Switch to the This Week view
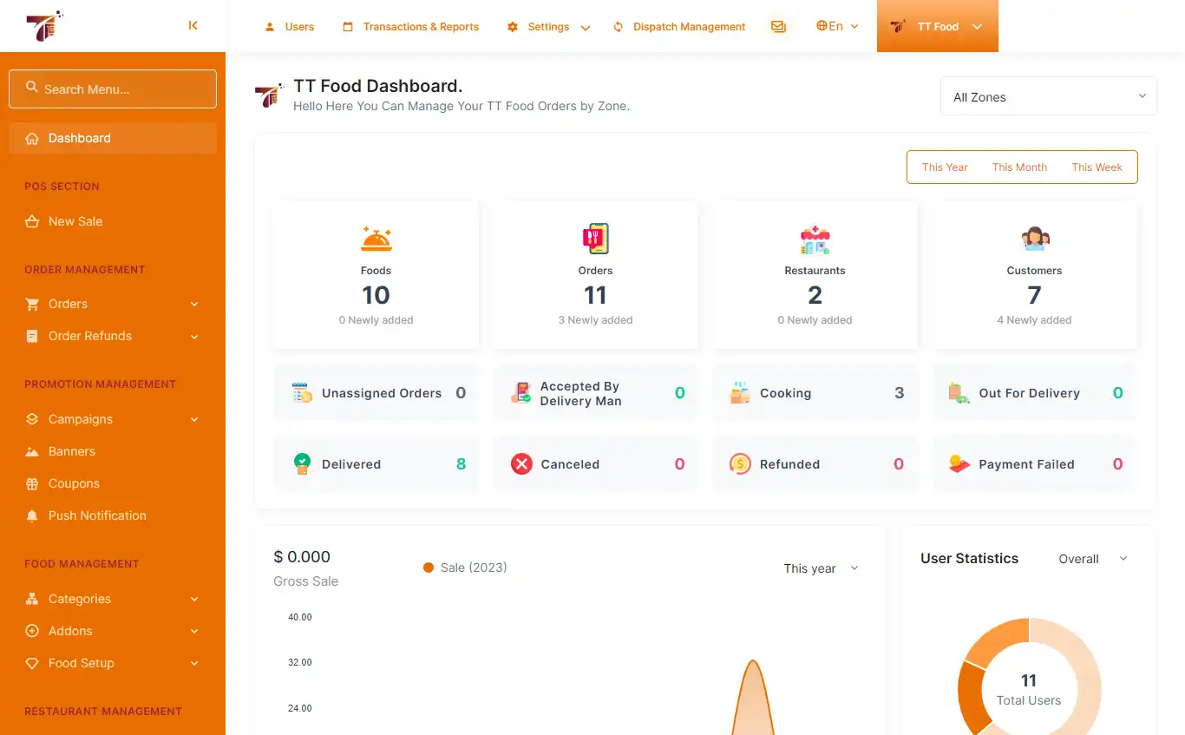The height and width of the screenshot is (735, 1185). point(1097,167)
